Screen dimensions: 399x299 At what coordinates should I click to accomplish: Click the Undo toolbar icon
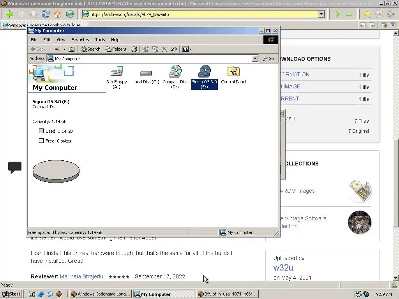[x=173, y=49]
